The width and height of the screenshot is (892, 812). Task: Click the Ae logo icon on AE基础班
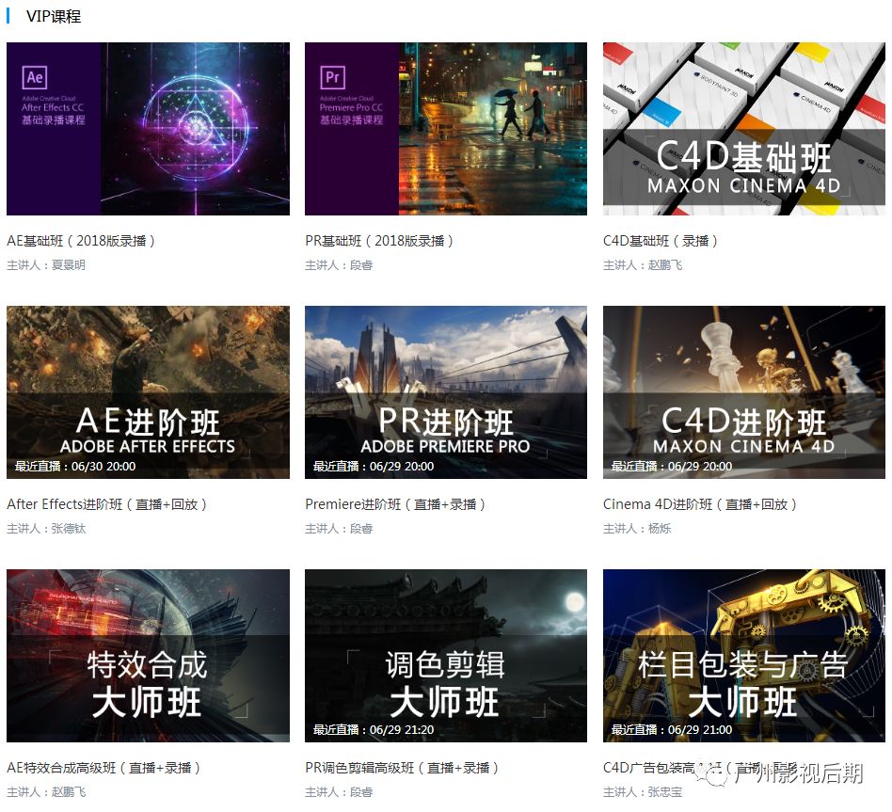(x=35, y=77)
